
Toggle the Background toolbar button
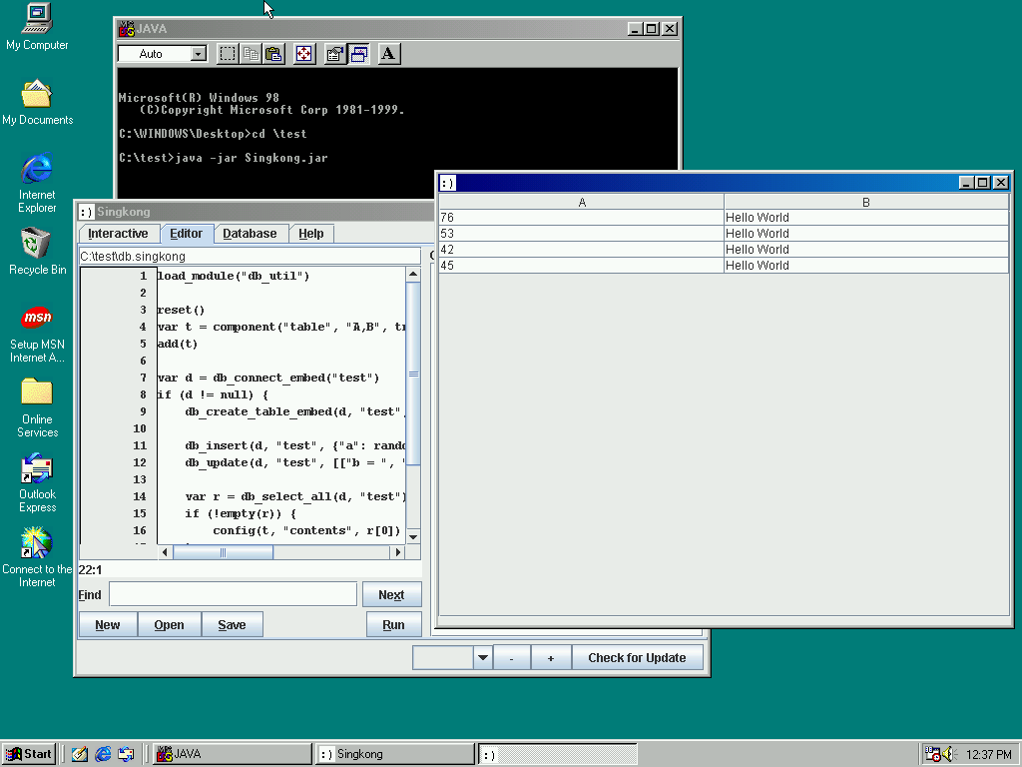(358, 54)
